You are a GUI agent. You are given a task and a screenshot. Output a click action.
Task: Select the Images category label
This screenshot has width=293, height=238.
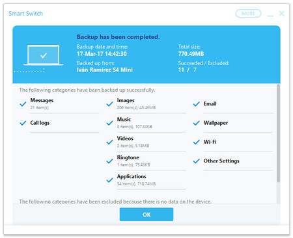[x=126, y=100]
